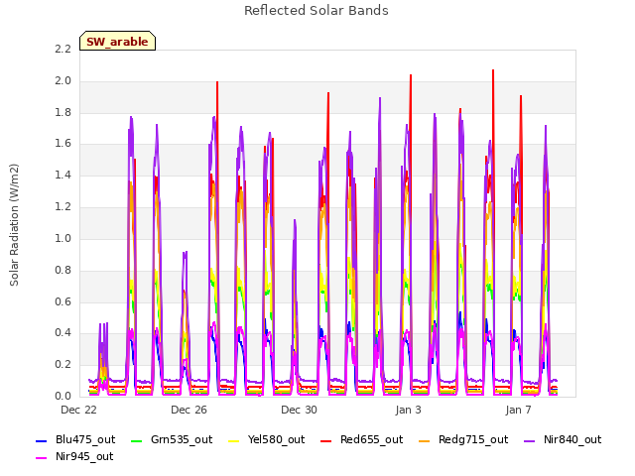The image size is (635, 476).
Task: Click the yellow Yel580_out legend swatch
Action: tap(234, 440)
